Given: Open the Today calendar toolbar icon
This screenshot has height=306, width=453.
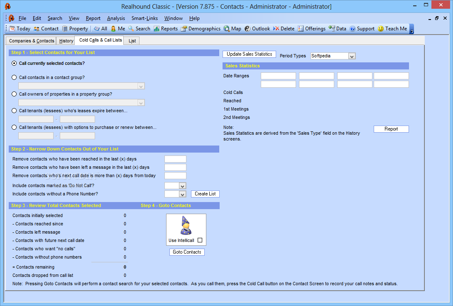Looking at the screenshot, I should [x=20, y=29].
